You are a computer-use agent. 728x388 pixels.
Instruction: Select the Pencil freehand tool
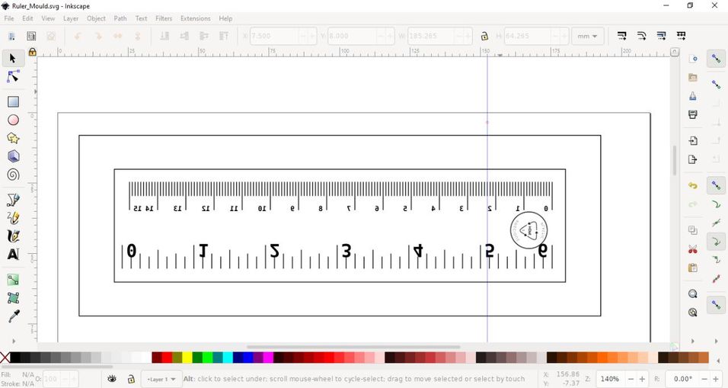(13, 217)
